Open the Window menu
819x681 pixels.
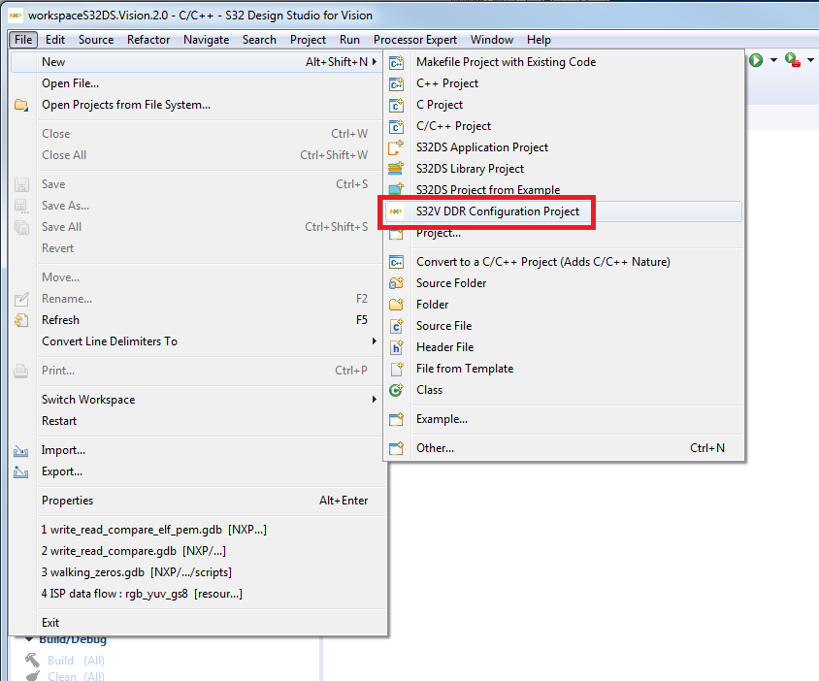[x=492, y=40]
